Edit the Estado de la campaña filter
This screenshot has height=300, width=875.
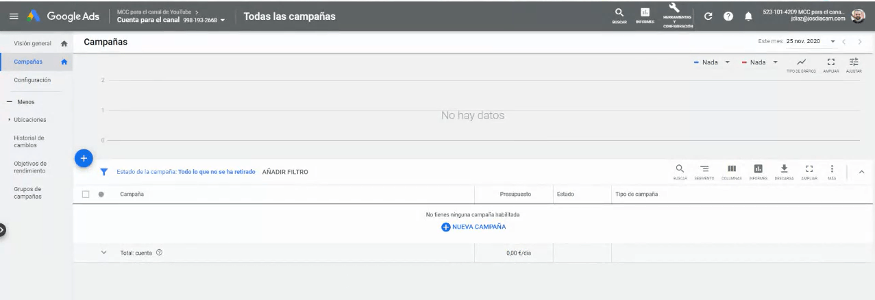point(186,172)
